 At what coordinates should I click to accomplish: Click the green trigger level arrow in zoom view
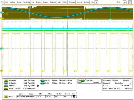coord(131,34)
